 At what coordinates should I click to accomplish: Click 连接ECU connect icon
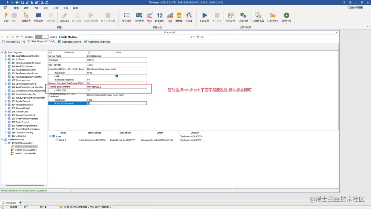point(64,17)
